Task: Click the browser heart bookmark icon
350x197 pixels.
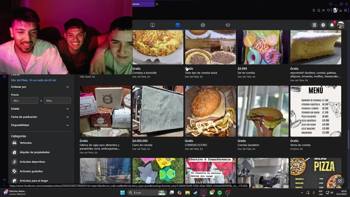Action: point(328,10)
